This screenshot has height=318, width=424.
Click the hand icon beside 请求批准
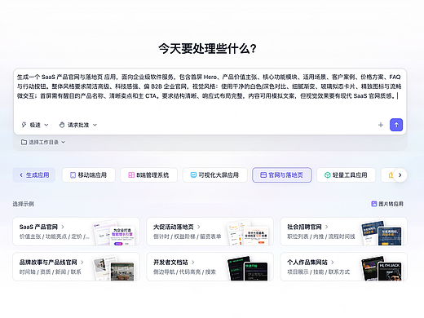click(x=62, y=125)
